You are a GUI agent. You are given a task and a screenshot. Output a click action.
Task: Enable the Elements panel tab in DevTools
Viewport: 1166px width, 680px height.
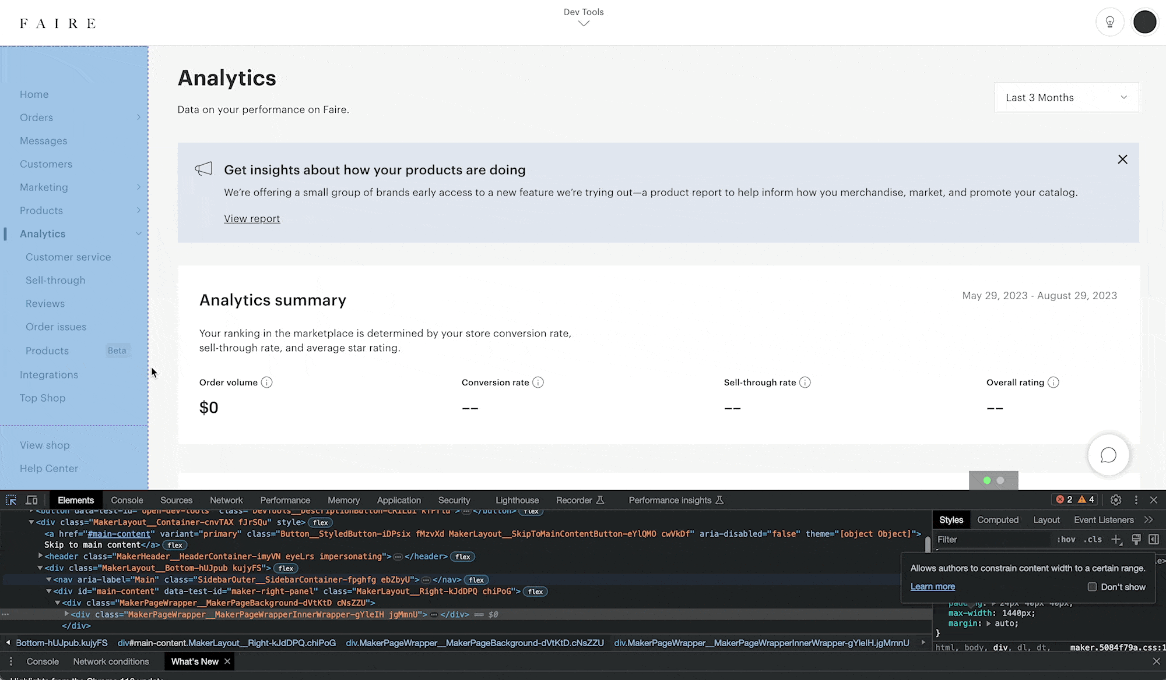[76, 500]
